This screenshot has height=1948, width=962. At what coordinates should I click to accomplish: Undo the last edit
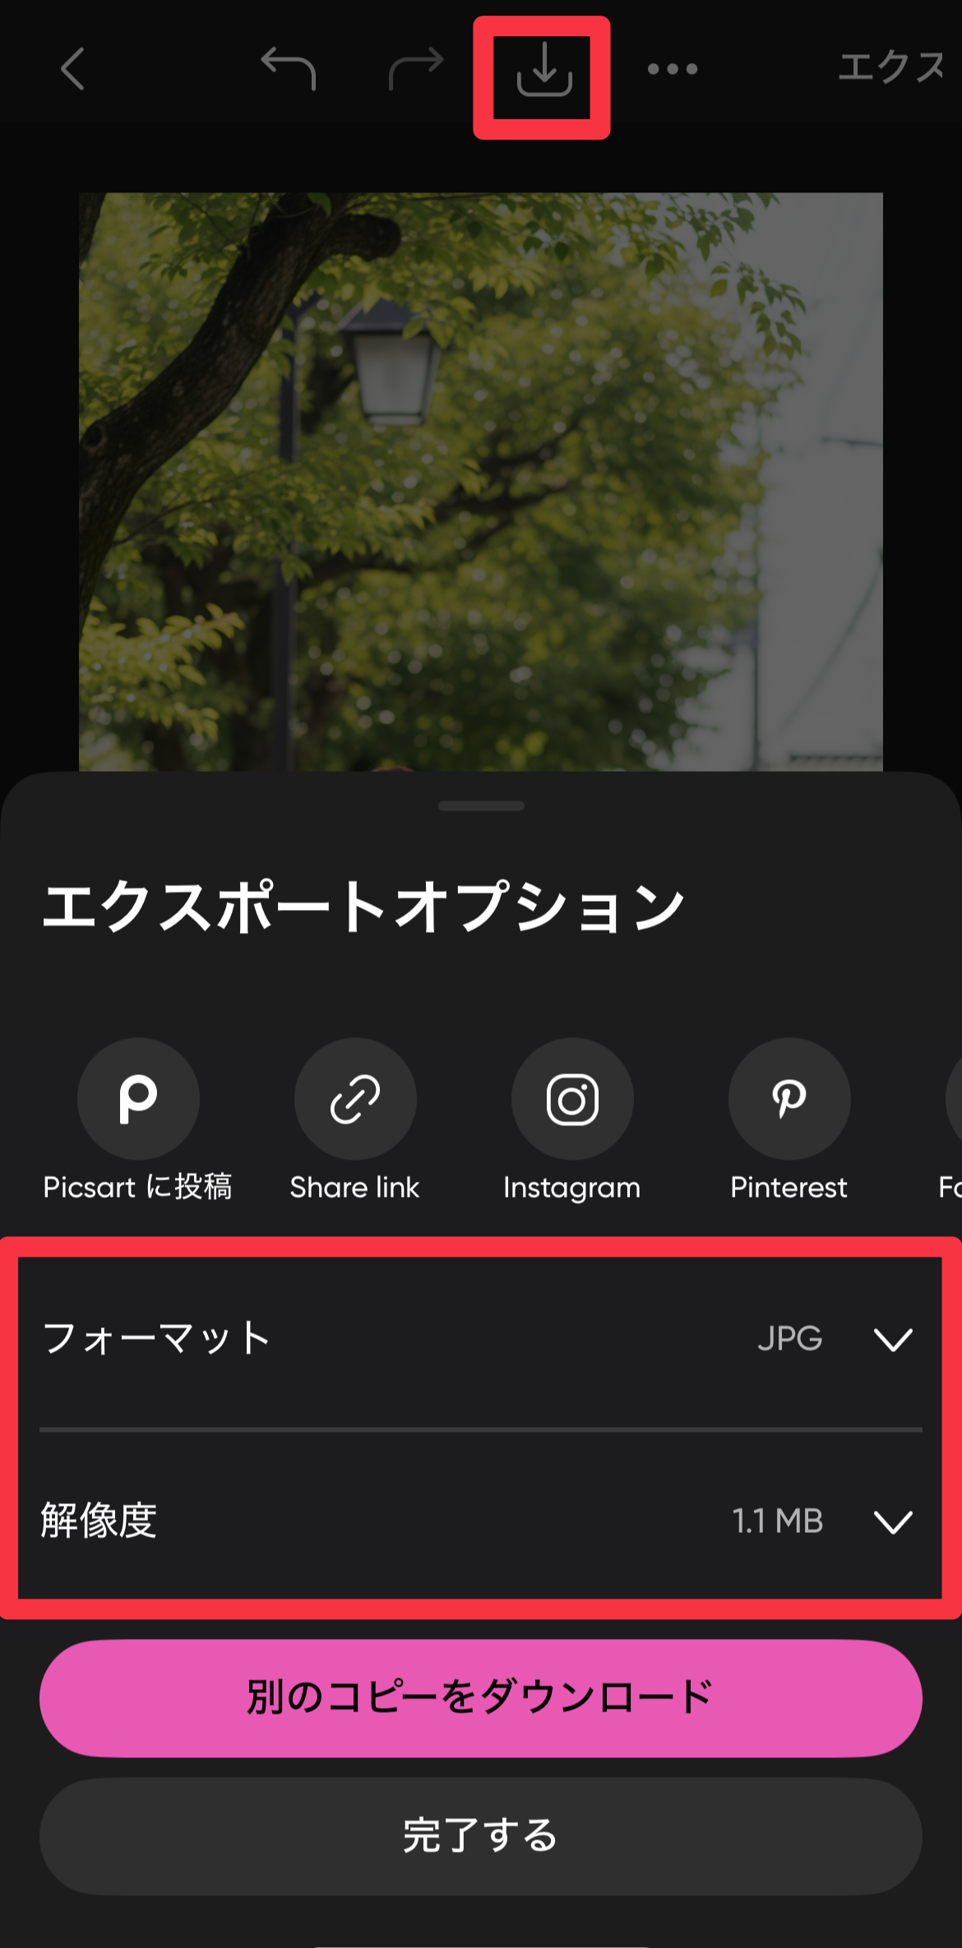coord(289,68)
